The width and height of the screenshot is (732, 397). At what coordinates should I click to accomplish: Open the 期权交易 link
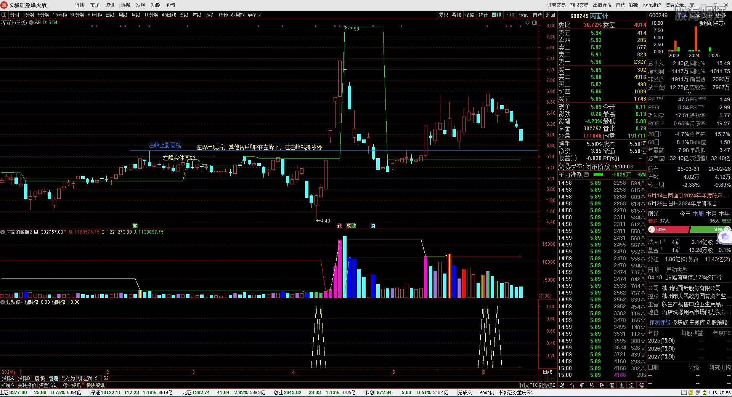[579, 5]
